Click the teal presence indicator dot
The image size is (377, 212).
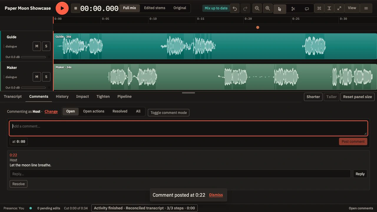[x=31, y=208]
